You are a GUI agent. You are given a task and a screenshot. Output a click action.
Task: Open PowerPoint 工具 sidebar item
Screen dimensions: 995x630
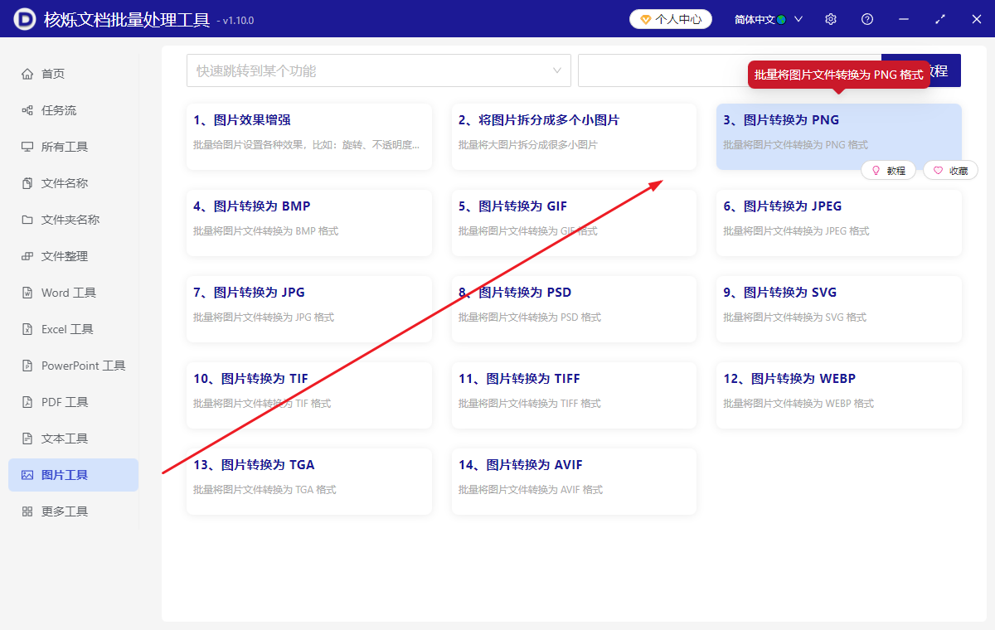click(73, 366)
